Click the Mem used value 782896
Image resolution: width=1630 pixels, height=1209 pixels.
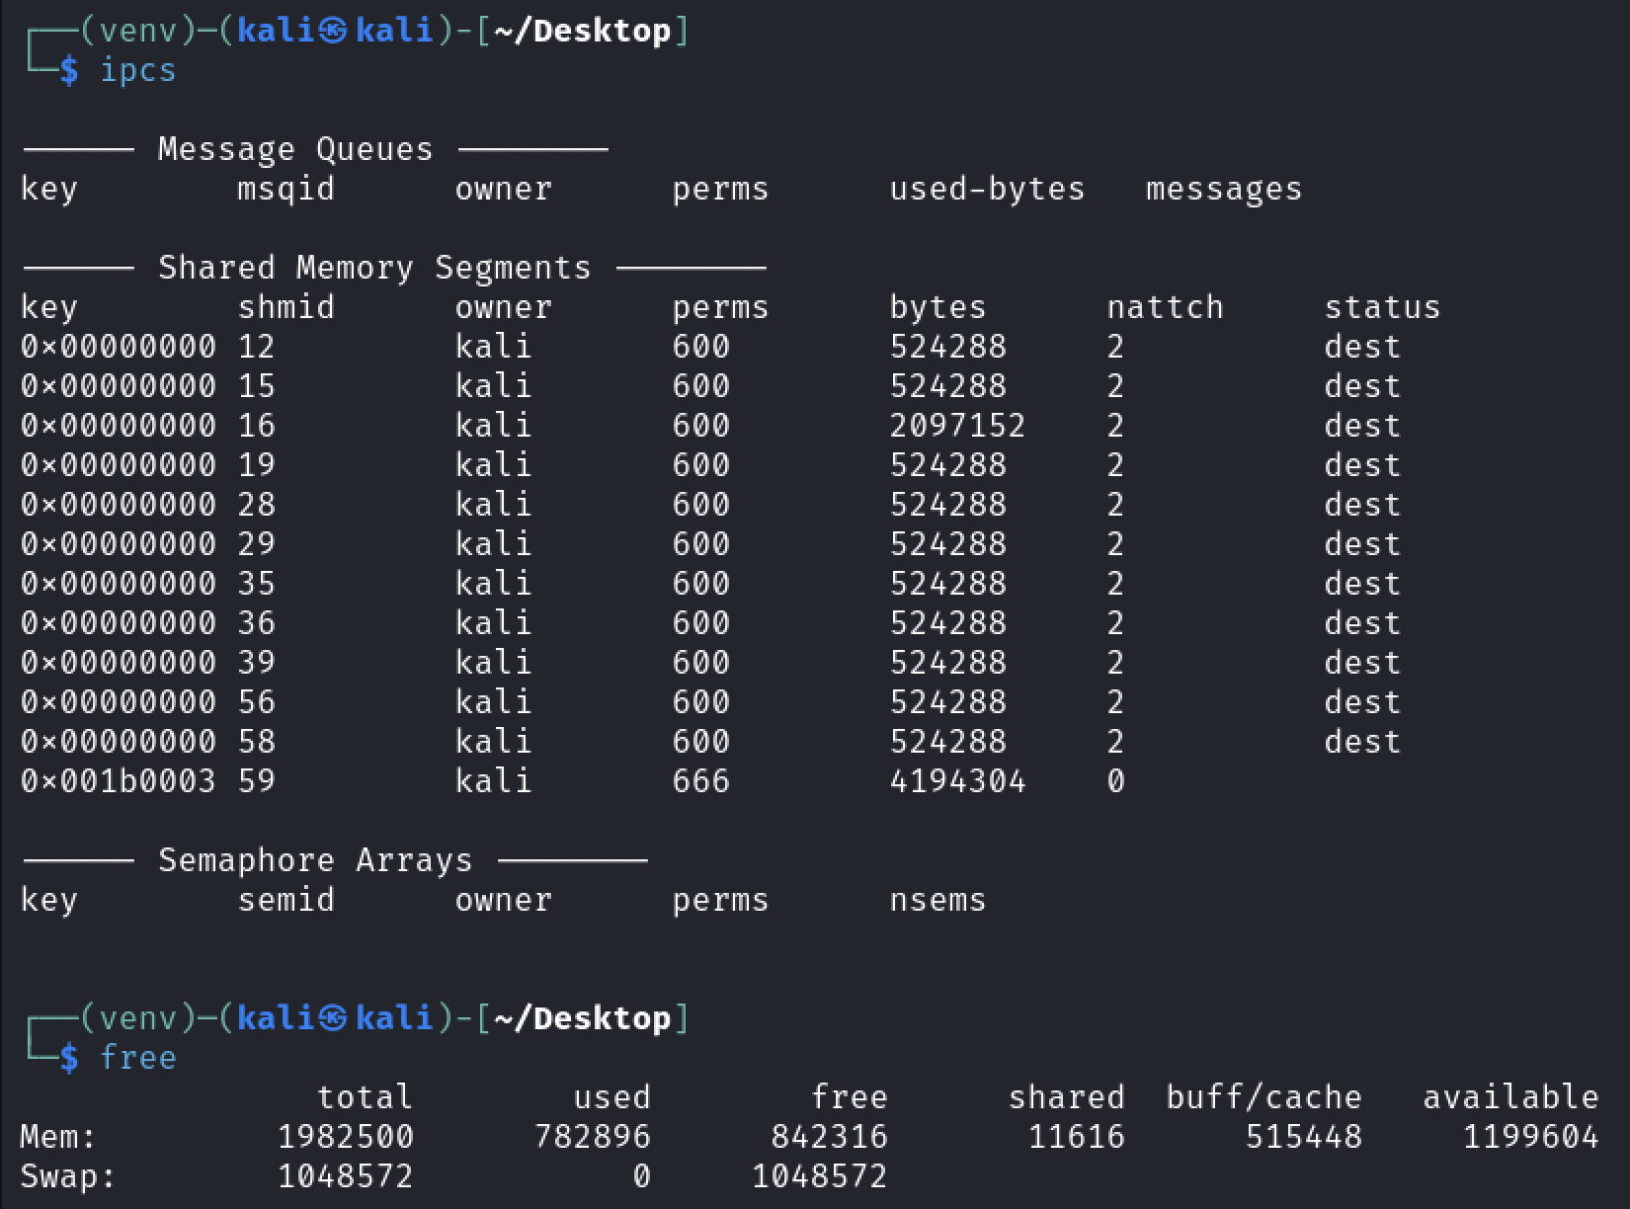point(593,1137)
